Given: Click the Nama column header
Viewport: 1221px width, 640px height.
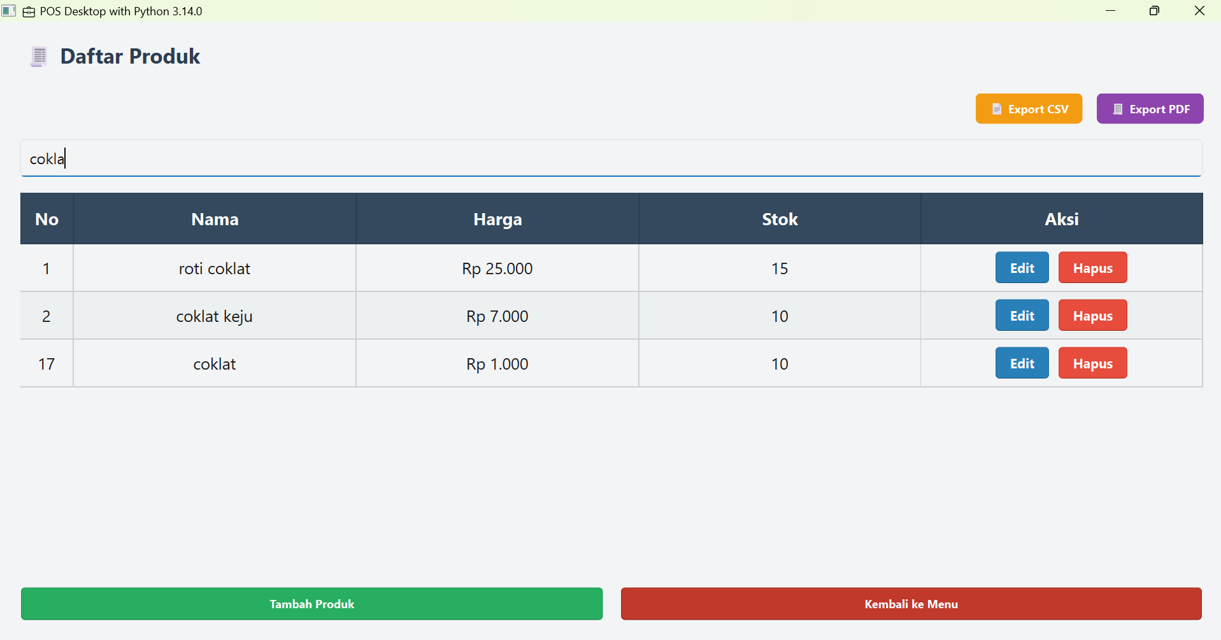Looking at the screenshot, I should tap(215, 219).
